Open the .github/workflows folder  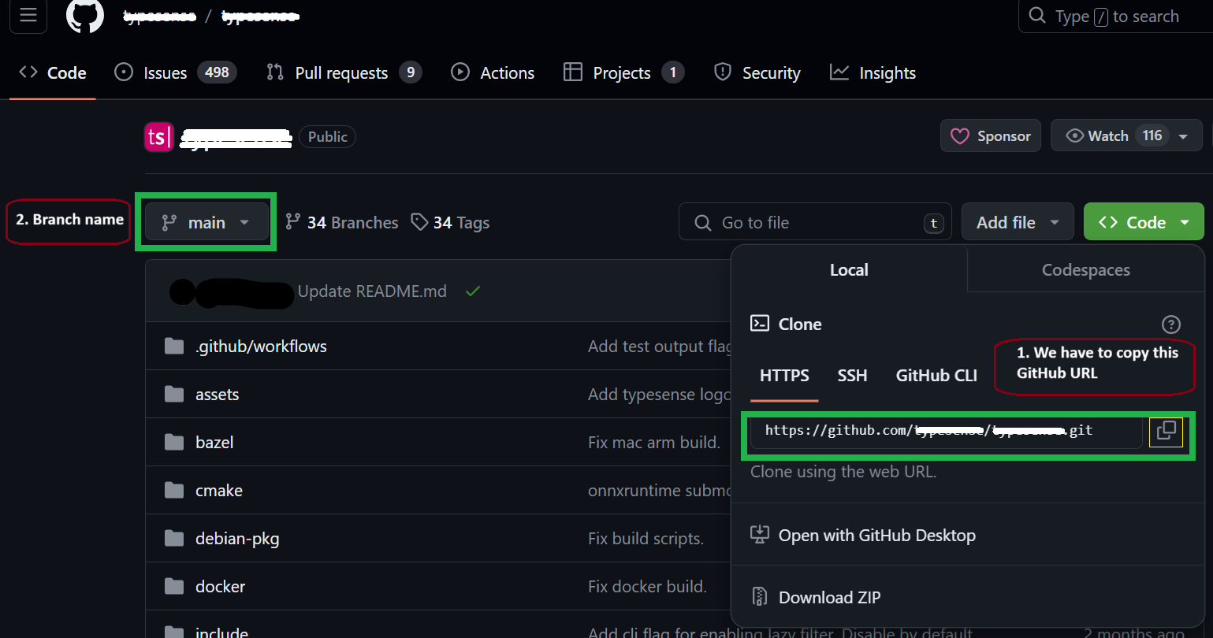tap(261, 345)
